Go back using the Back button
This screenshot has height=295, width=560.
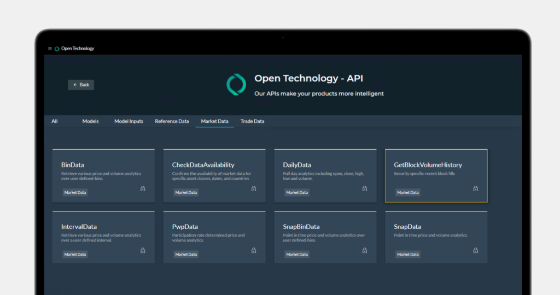pyautogui.click(x=81, y=85)
